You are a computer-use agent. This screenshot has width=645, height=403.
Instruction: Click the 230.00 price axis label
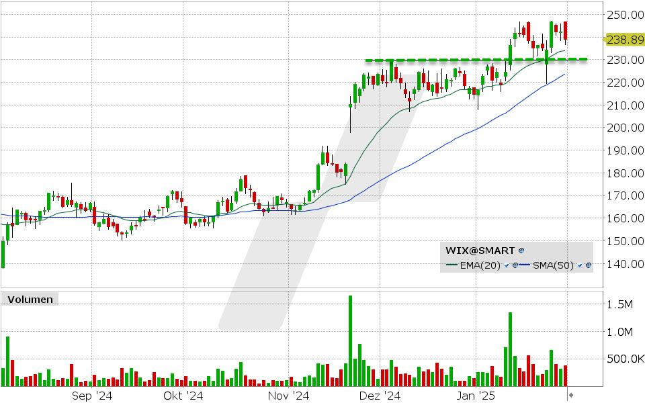point(626,60)
